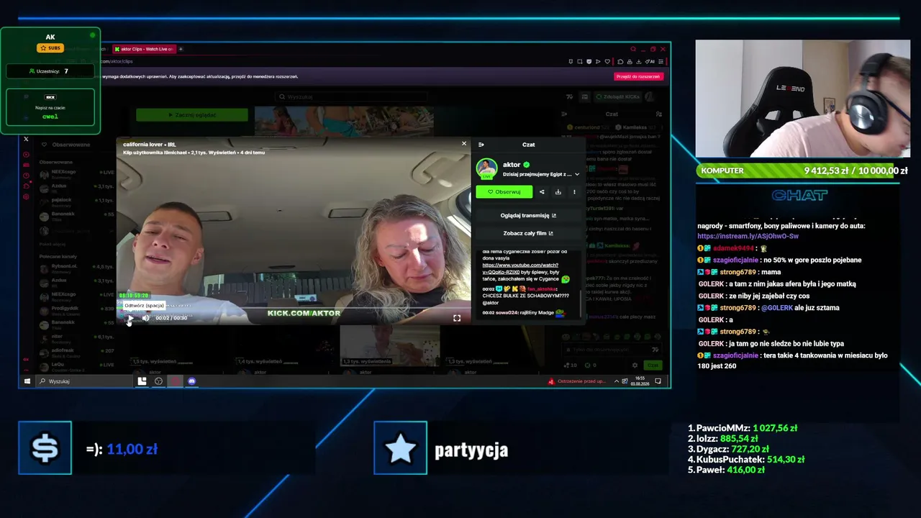The width and height of the screenshot is (921, 518).
Task: Download the clip with the download icon
Action: coord(558,192)
